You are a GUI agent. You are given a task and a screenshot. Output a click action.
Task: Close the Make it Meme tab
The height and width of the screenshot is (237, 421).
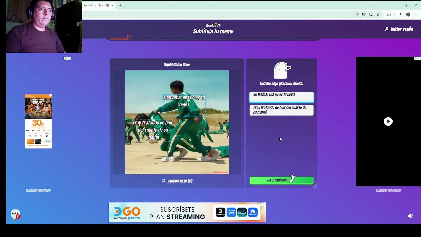coord(113,5)
